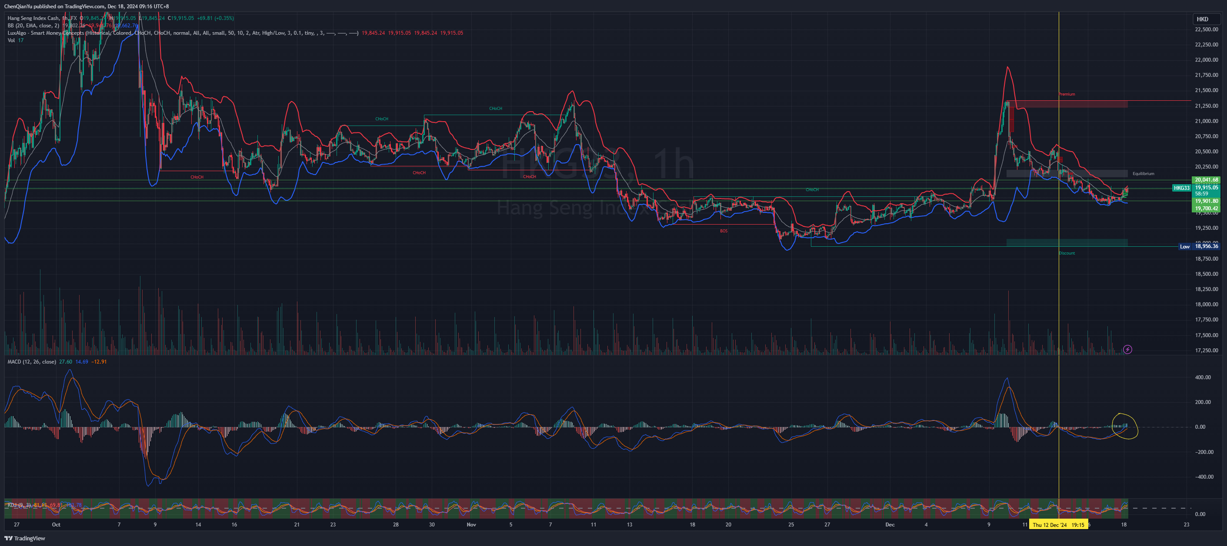Screen dimensions: 1227x546
Task: Select the 20,041.68 green price label
Action: pyautogui.click(x=1207, y=180)
